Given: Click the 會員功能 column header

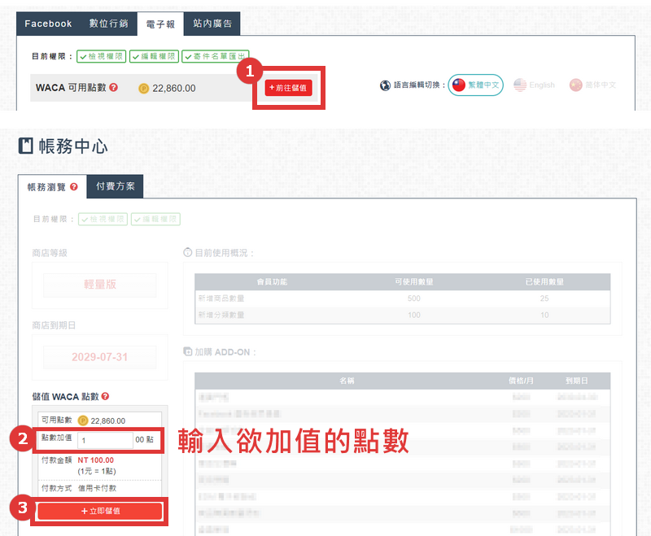Looking at the screenshot, I should coord(272,281).
